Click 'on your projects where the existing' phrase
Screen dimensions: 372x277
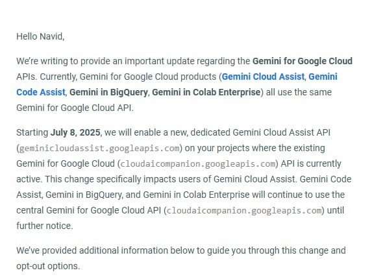pyautogui.click(x=254, y=148)
